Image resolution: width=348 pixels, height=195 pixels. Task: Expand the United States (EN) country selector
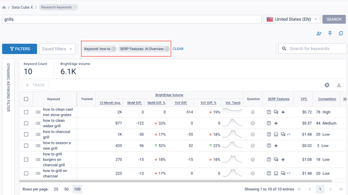(x=292, y=19)
